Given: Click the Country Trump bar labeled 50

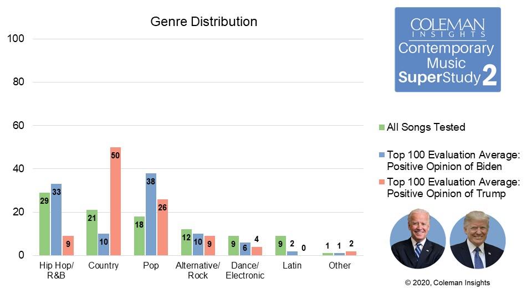Looking at the screenshot, I should [115, 201].
